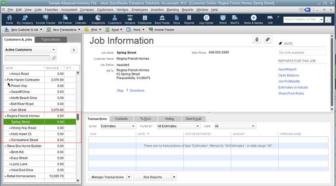Image resolution: width=336 pixels, height=186 pixels.
Task: Open the Filter By All Estimates dropdown
Action: click(x=178, y=126)
